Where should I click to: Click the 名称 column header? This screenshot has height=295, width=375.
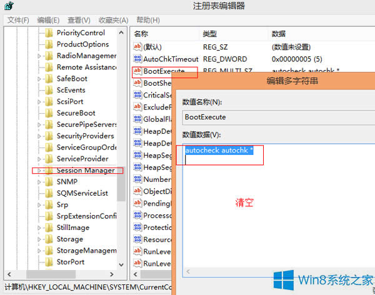pyautogui.click(x=141, y=34)
